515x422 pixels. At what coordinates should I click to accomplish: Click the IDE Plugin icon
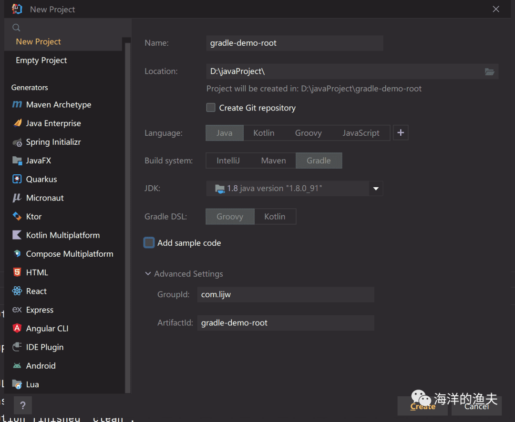(x=17, y=347)
